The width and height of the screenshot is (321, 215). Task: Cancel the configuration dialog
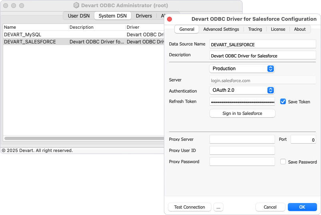click(270, 207)
